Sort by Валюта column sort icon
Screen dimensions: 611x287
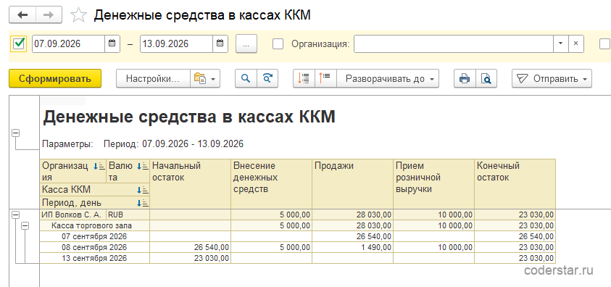[143, 166]
